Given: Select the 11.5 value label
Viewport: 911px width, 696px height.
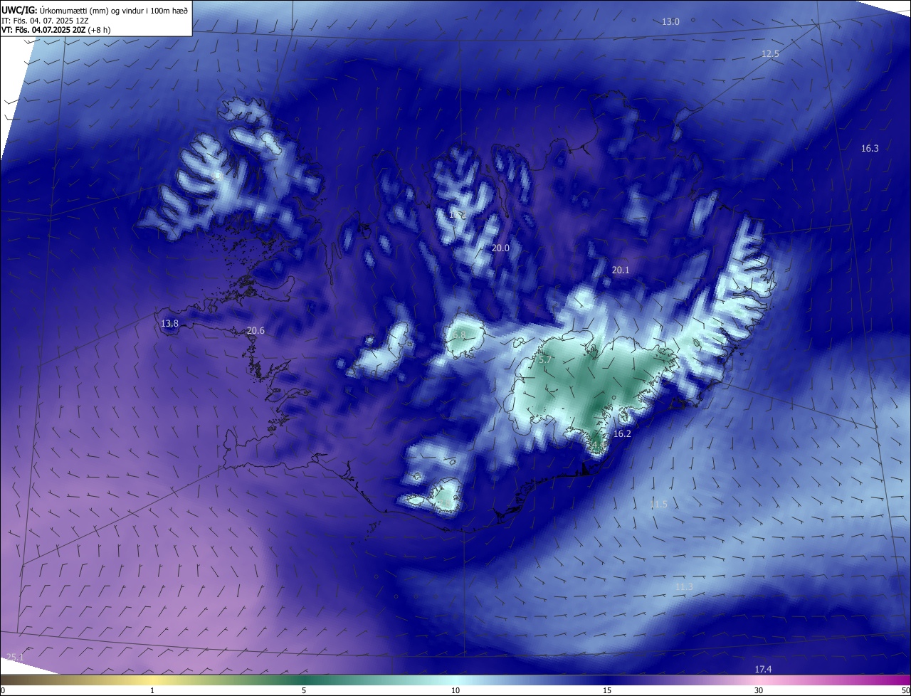Looking at the screenshot, I should coord(658,505).
